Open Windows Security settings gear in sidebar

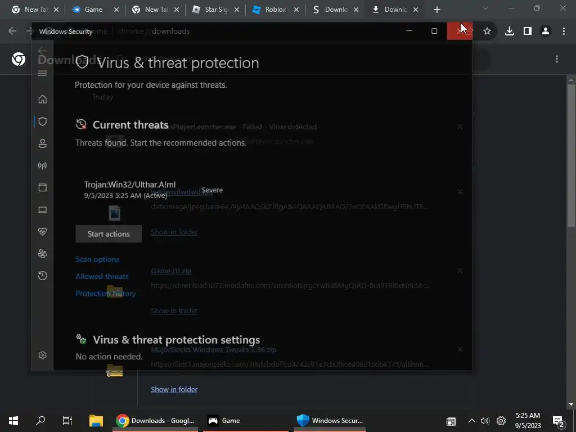pos(43,355)
